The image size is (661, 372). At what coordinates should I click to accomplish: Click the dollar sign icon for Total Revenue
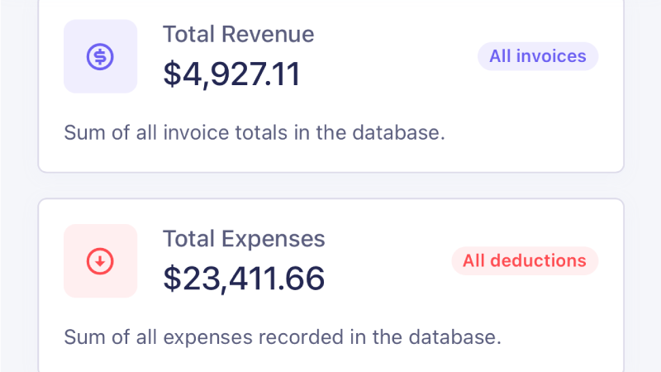[100, 56]
